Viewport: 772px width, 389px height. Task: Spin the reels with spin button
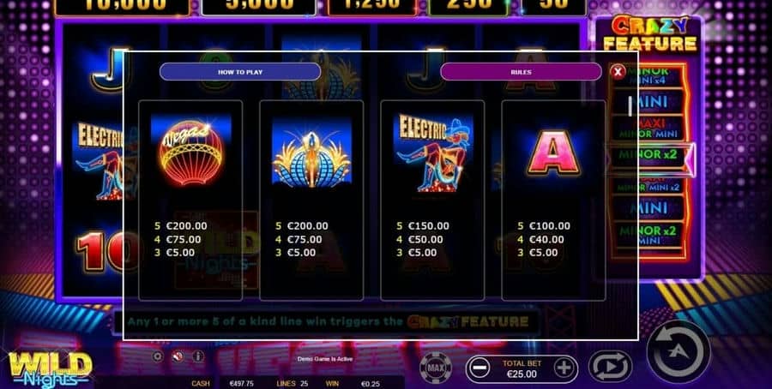click(679, 351)
